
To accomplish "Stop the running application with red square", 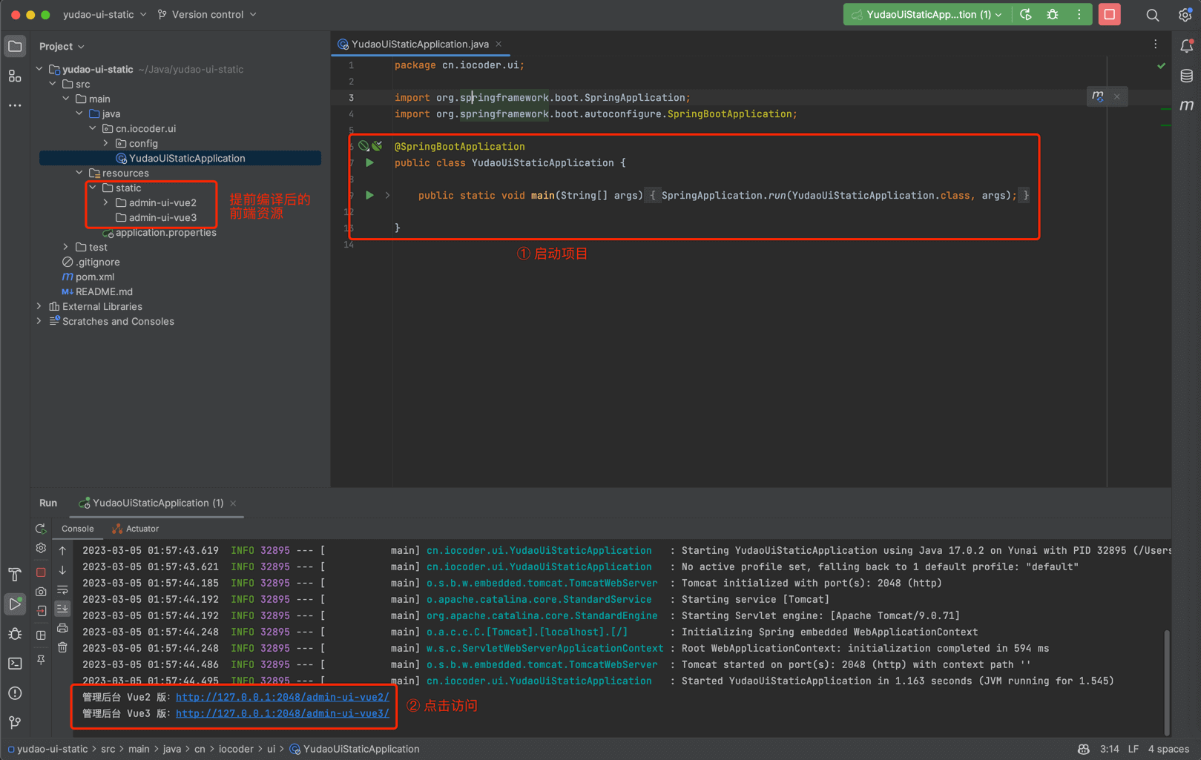I will click(1110, 15).
